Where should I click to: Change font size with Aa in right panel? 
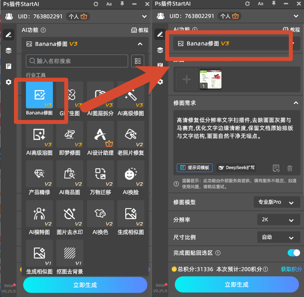[x=261, y=4]
